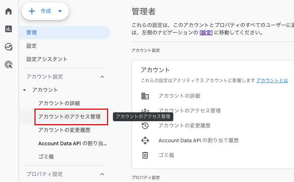Click the 管理者 page heading
This screenshot has width=294, height=182.
click(x=144, y=11)
